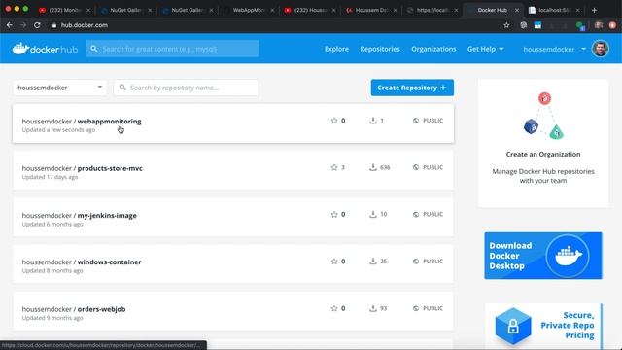Viewport: 622px width, 350px height.
Task: Click the star icon for webappmonitoring
Action: (x=334, y=121)
